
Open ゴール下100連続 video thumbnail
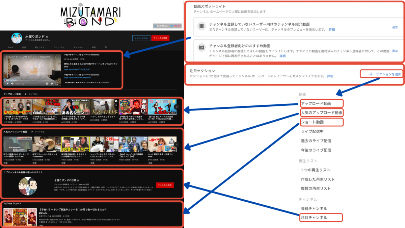(x=47, y=107)
